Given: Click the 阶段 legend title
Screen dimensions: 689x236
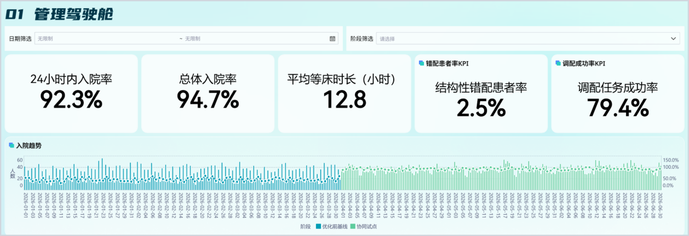Looking at the screenshot, I should coord(306,226).
